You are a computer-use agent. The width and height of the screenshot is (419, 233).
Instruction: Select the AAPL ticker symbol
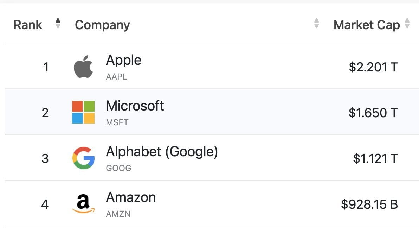[116, 76]
